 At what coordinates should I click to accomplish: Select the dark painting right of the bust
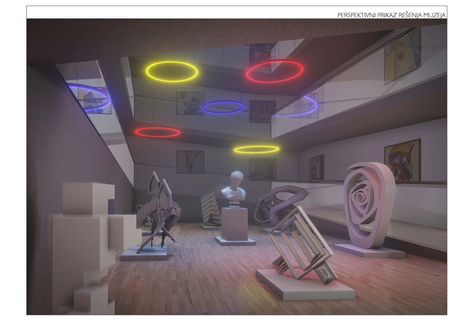(x=262, y=169)
